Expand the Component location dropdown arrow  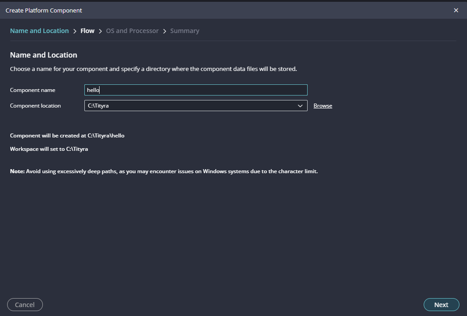click(x=300, y=106)
